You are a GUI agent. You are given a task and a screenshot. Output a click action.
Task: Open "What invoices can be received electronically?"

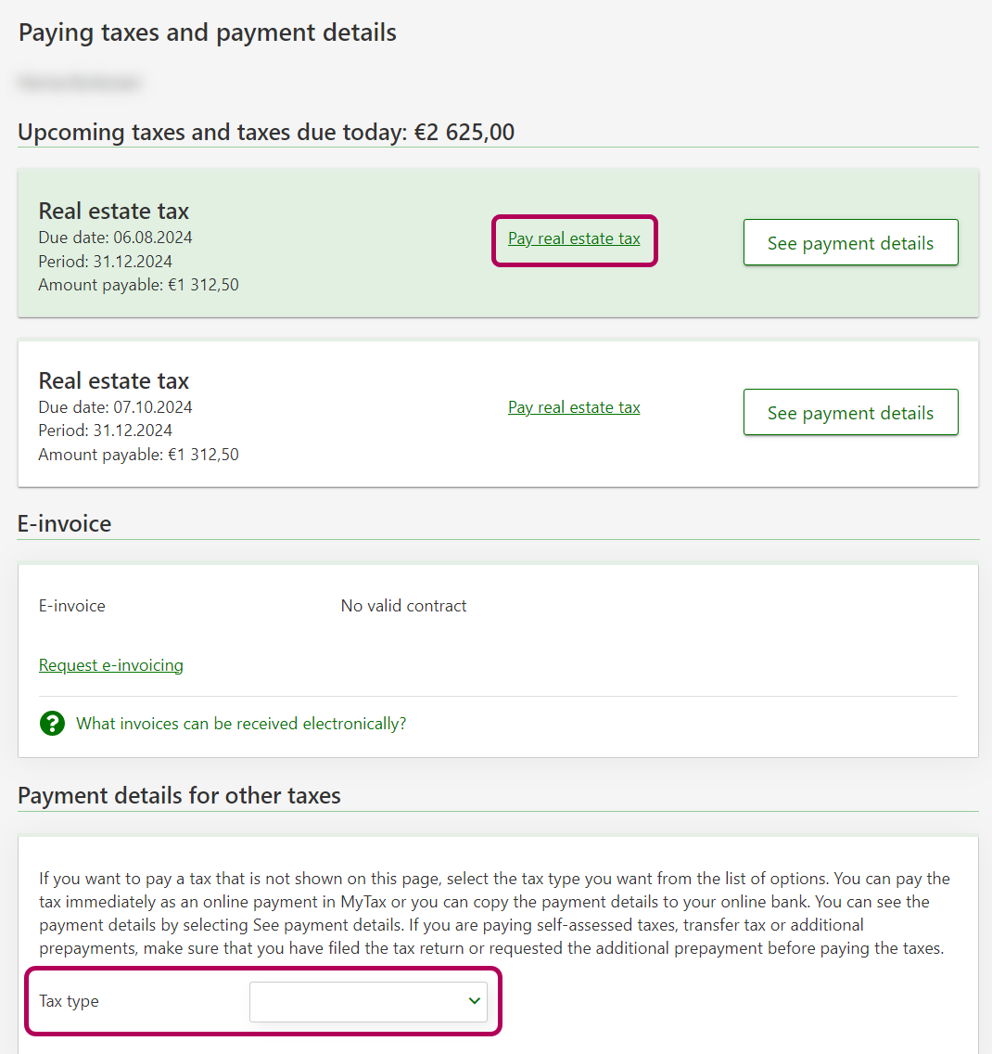[241, 724]
